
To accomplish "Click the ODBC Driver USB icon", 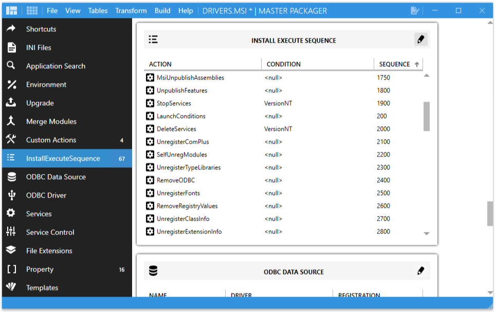I will coord(12,195).
